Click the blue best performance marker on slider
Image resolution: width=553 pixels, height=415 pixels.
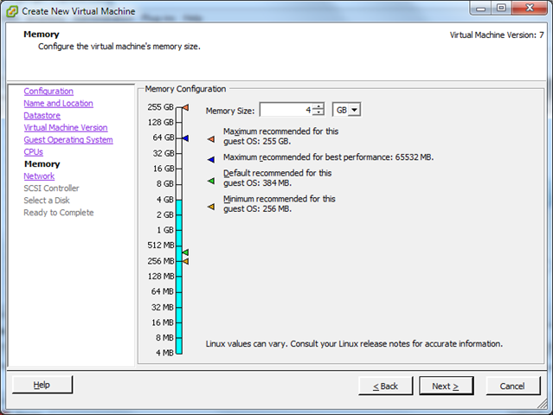coord(185,138)
